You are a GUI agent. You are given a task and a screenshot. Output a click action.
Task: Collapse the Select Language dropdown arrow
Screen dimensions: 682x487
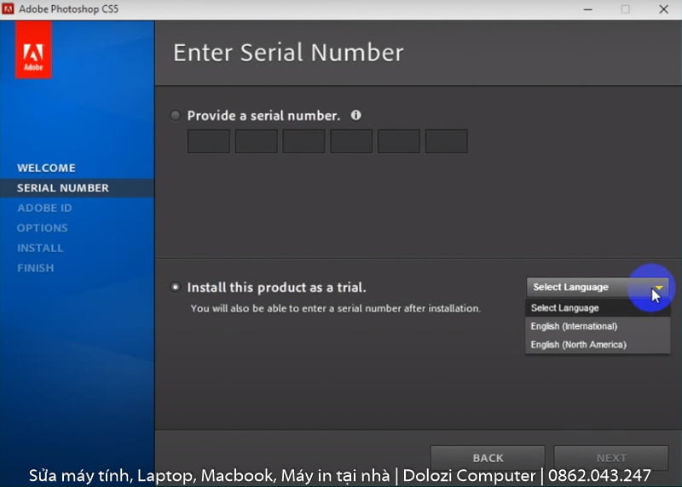pos(658,288)
